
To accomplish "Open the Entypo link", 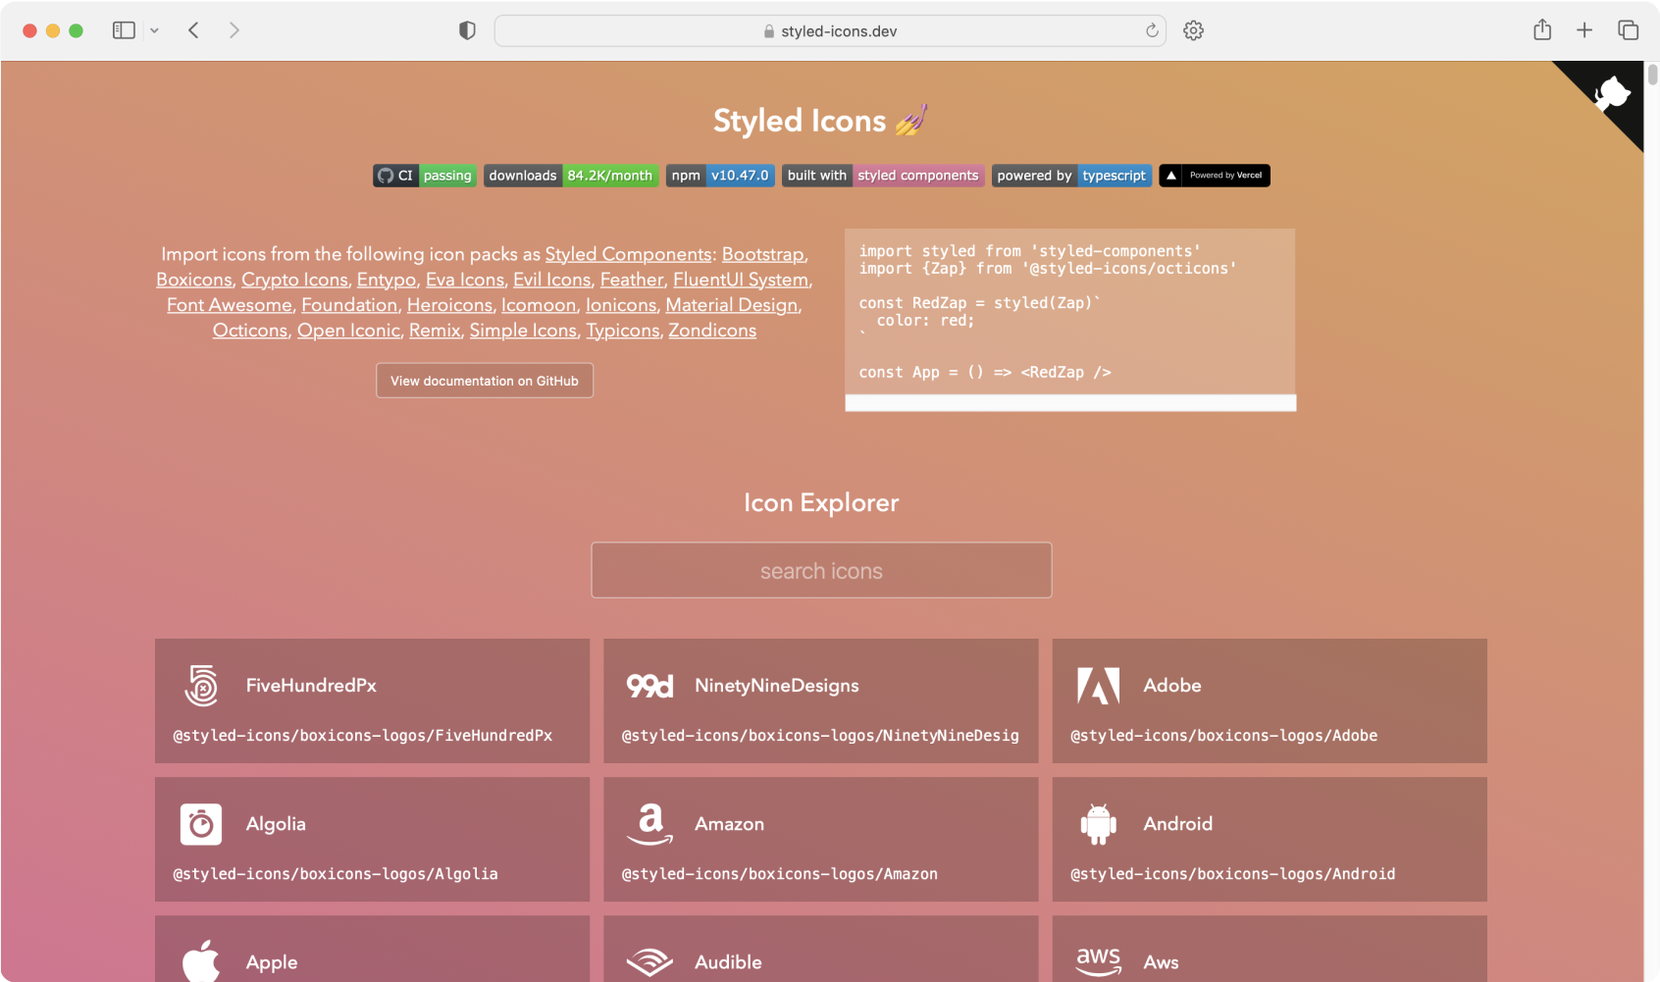I will (x=387, y=280).
